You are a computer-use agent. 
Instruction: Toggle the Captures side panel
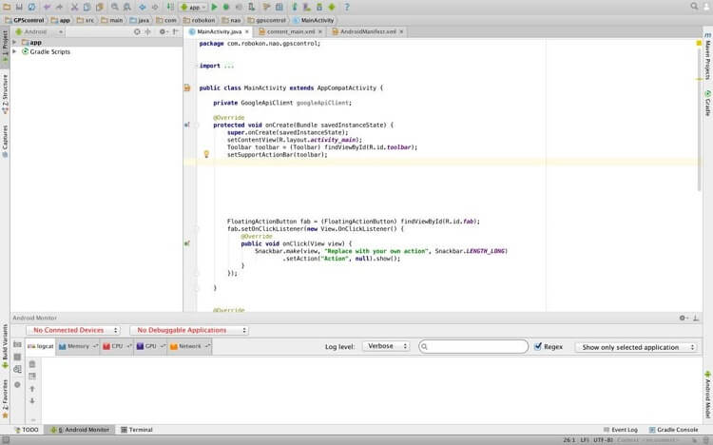pos(5,141)
